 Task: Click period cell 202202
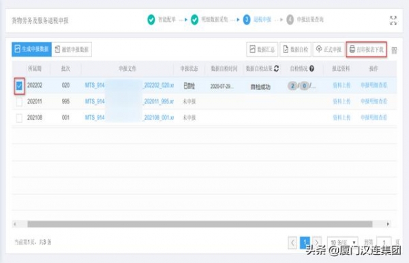tap(35, 85)
